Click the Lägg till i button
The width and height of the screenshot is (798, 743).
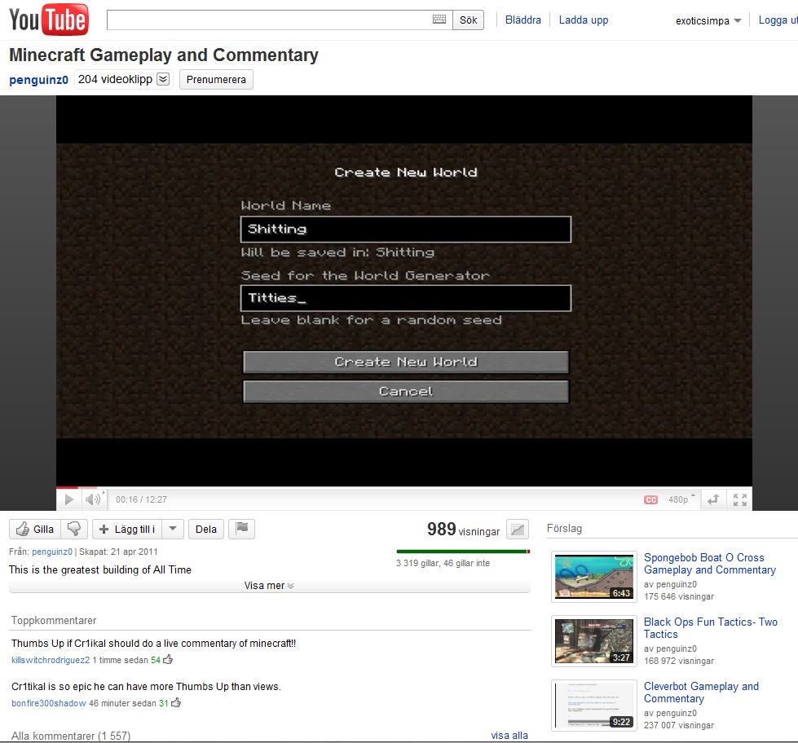127,529
